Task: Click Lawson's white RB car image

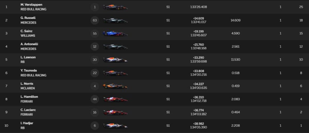Action: pyautogui.click(x=115, y=60)
